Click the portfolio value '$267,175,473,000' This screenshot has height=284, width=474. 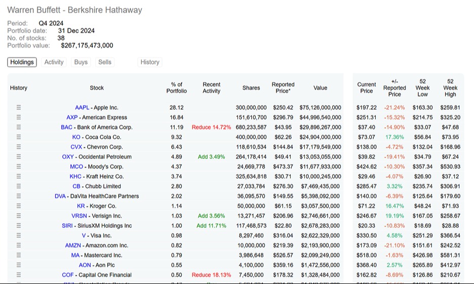point(87,46)
